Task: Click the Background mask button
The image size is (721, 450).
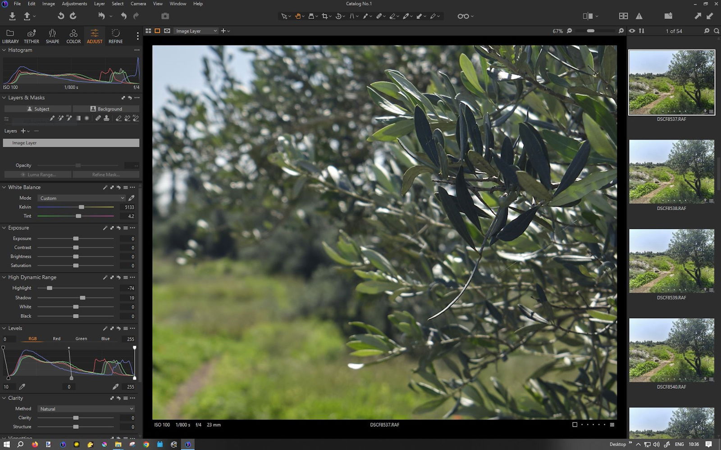Action: pyautogui.click(x=106, y=109)
